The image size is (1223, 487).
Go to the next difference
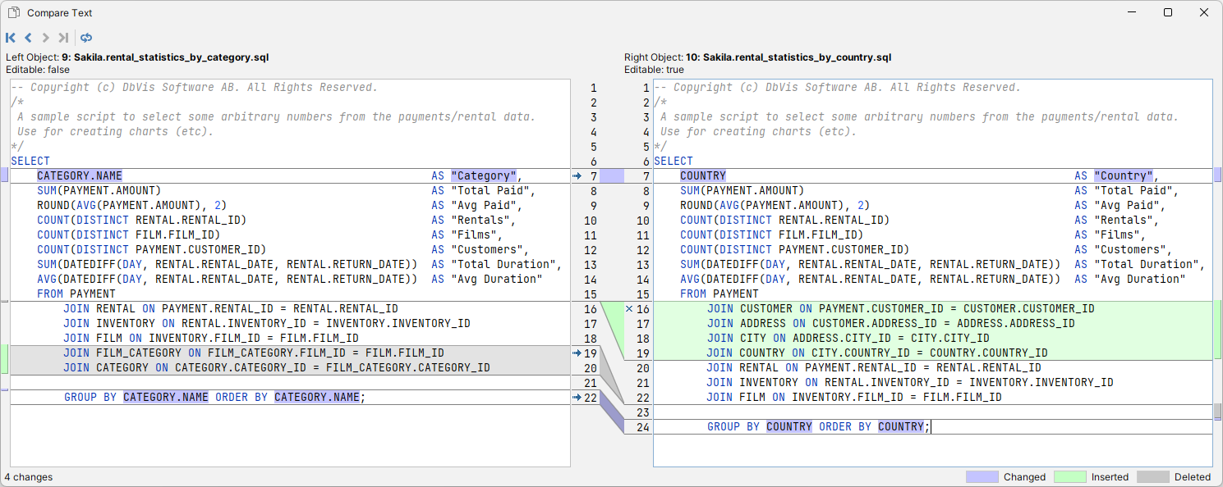(45, 38)
